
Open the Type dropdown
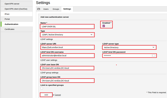[67, 35]
